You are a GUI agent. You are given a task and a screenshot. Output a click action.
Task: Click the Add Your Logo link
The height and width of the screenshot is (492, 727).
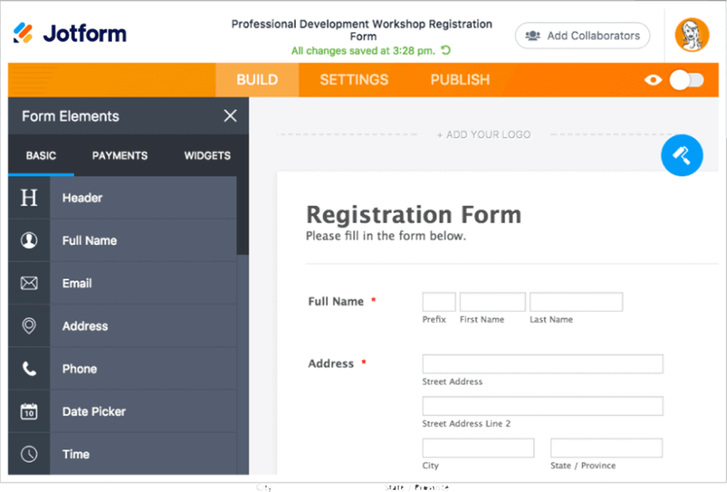[484, 134]
